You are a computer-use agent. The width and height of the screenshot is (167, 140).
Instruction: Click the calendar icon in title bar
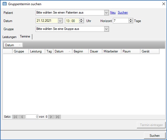click(4, 4)
